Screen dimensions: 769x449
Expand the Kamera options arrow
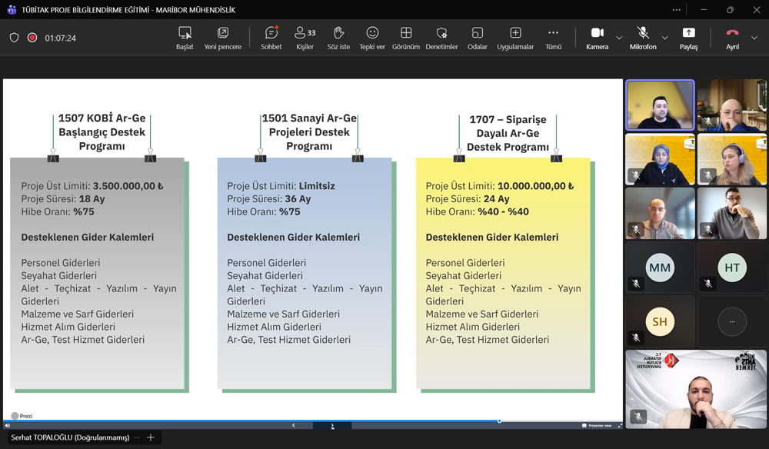point(619,38)
